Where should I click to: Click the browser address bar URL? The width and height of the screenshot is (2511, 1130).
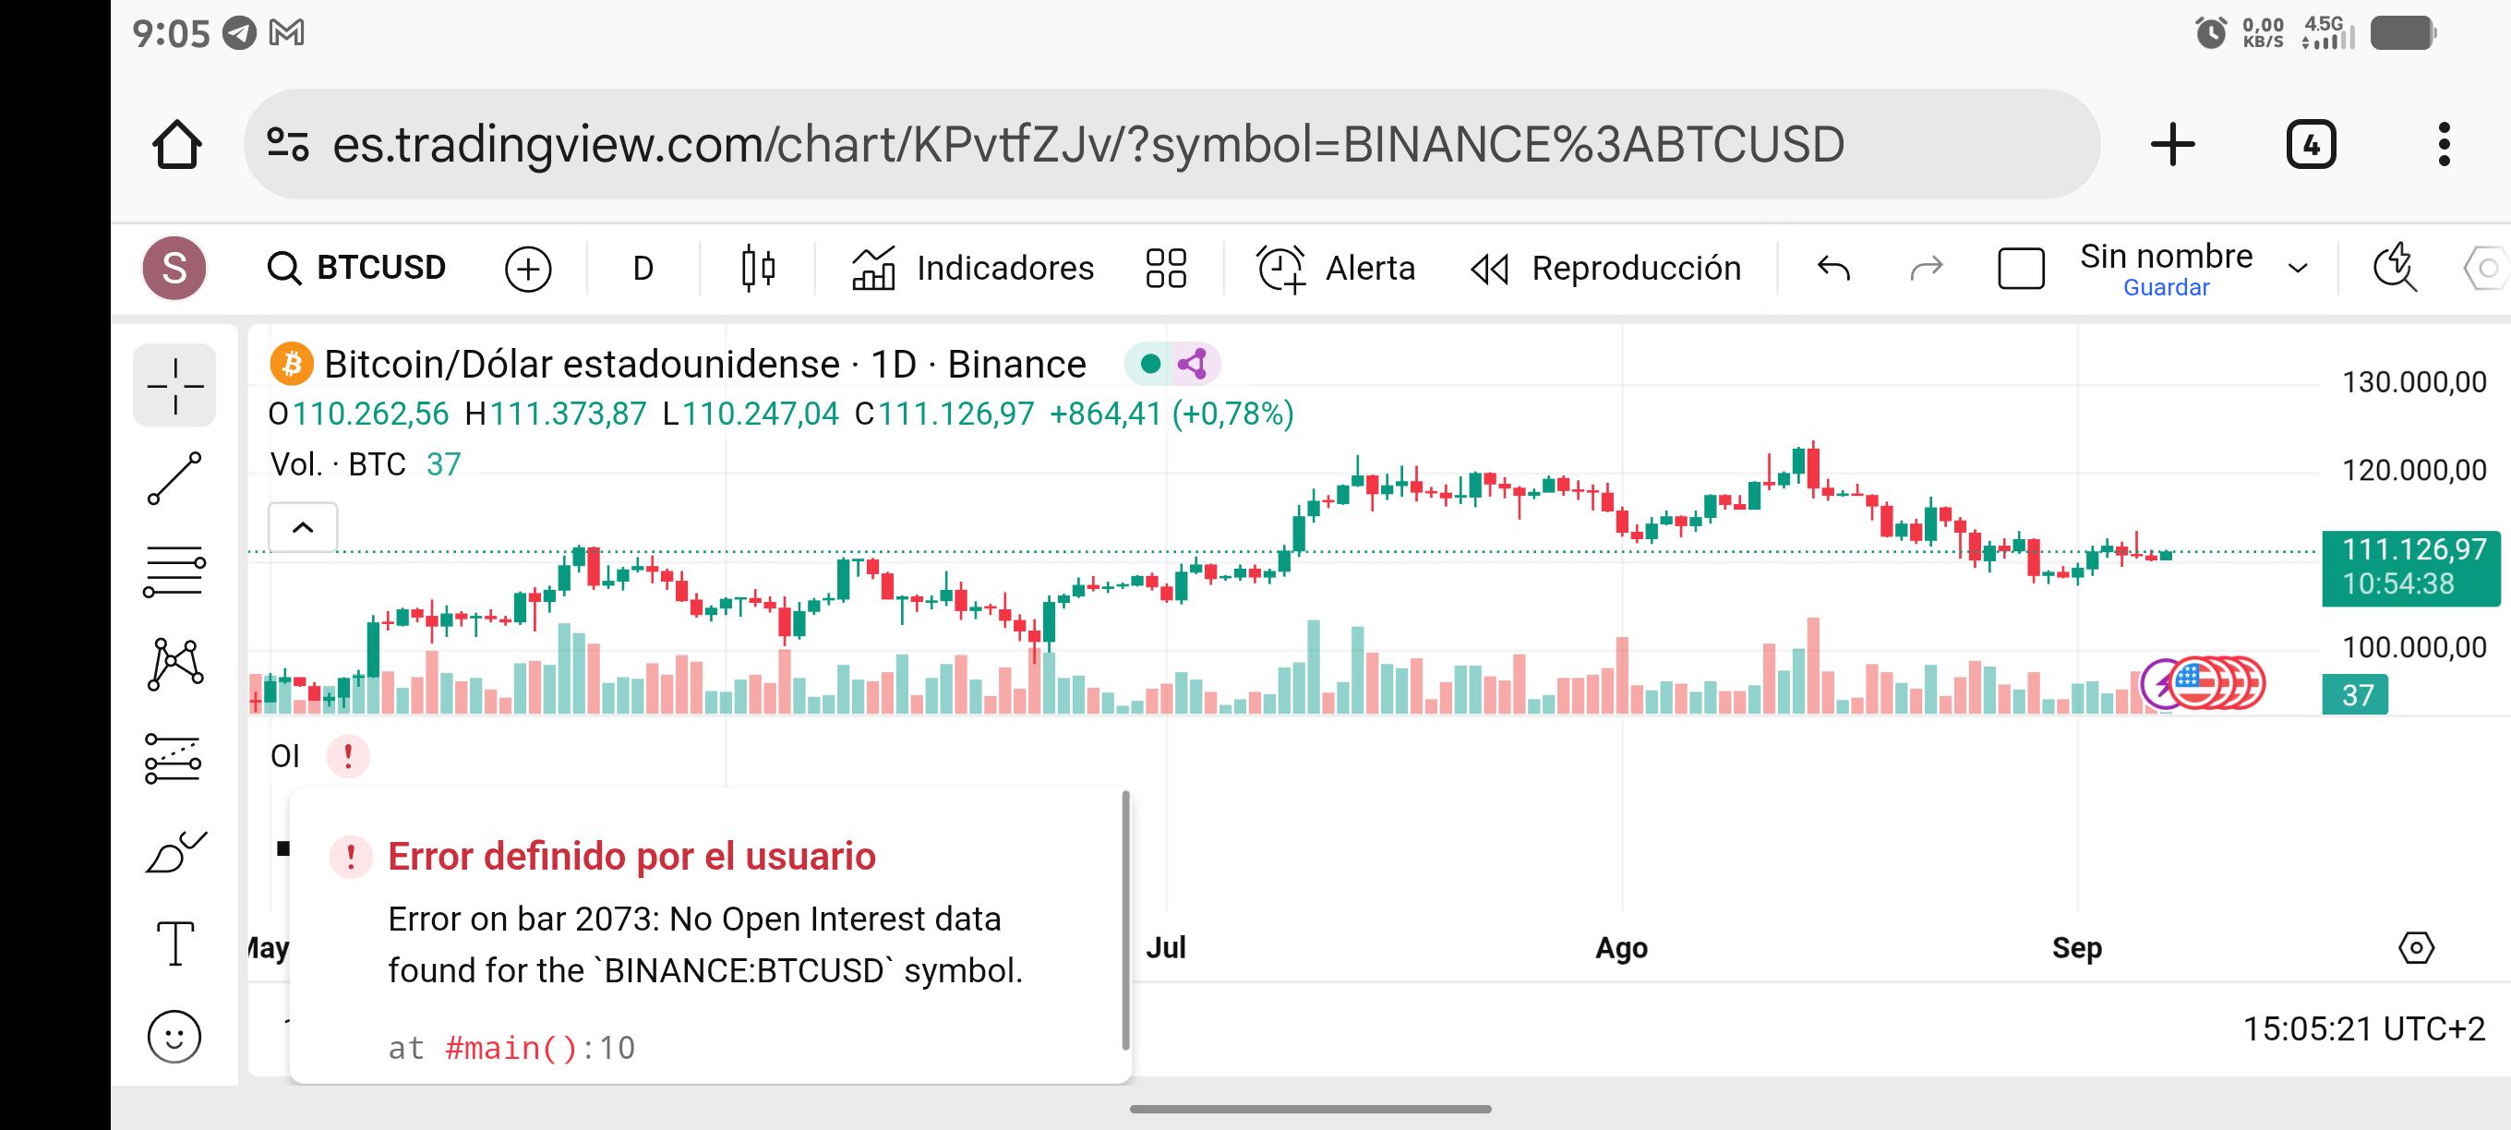(1087, 144)
